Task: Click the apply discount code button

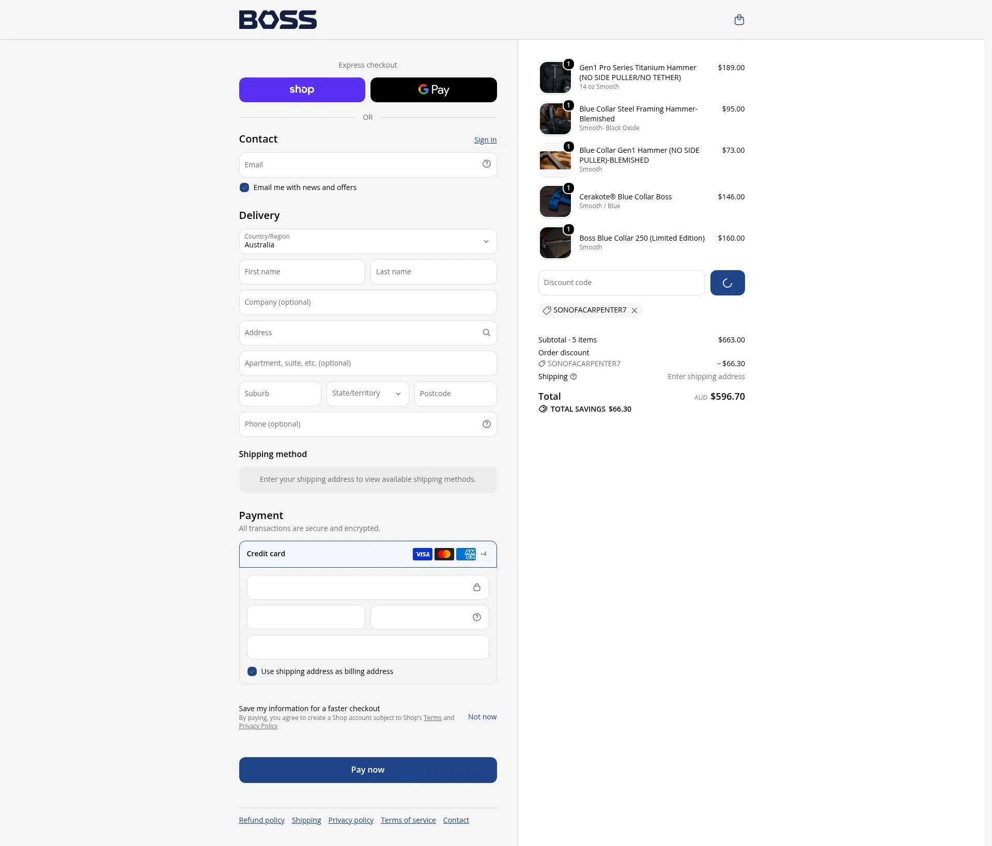Action: pos(727,283)
